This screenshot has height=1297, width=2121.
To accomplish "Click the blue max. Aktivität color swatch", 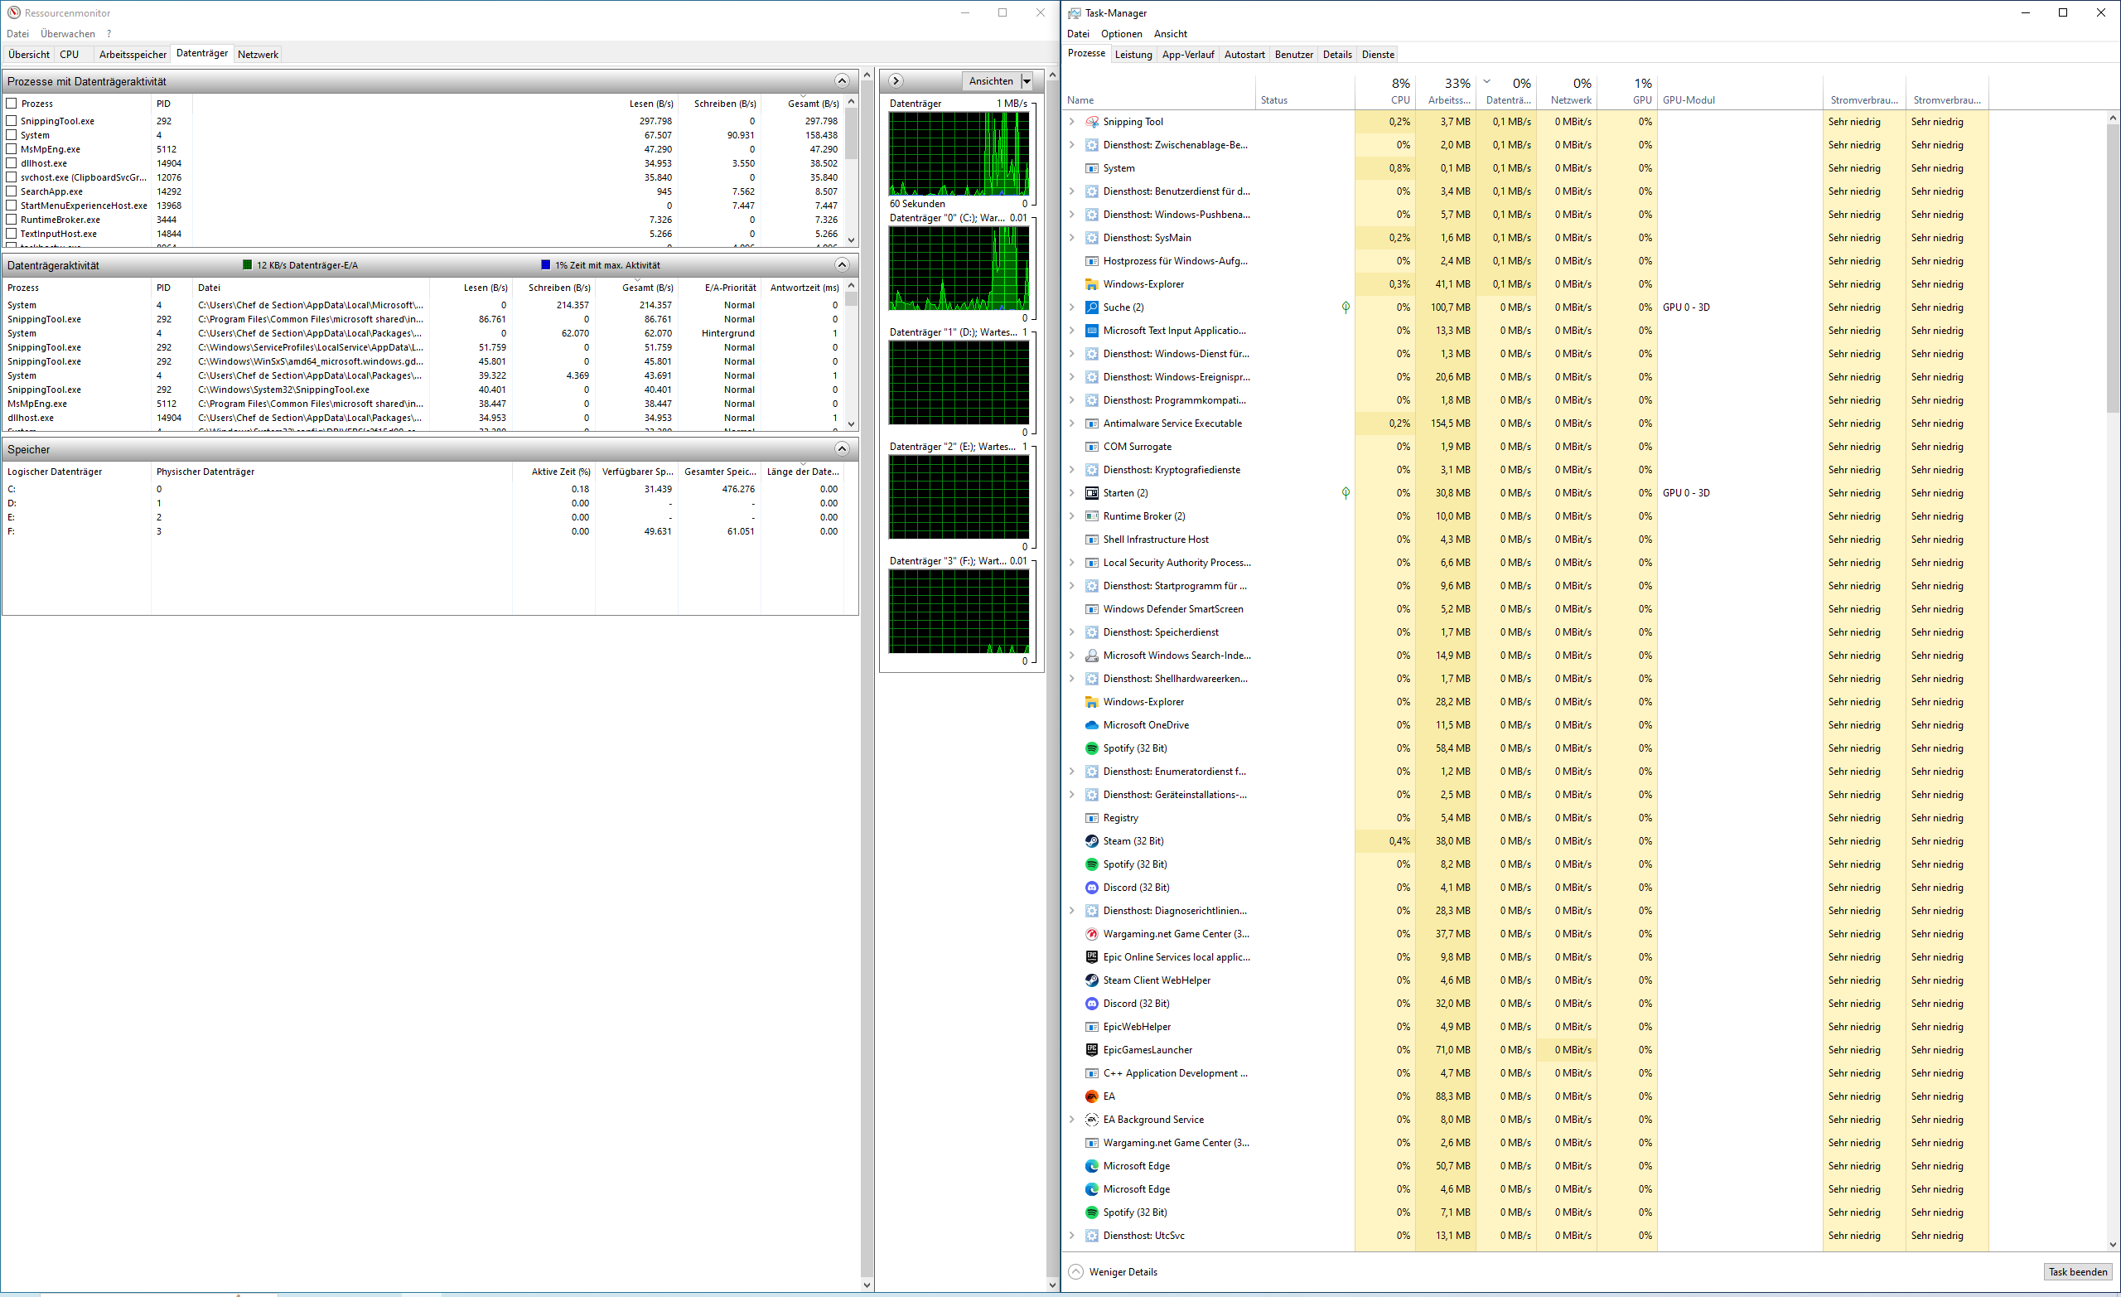I will (x=545, y=265).
